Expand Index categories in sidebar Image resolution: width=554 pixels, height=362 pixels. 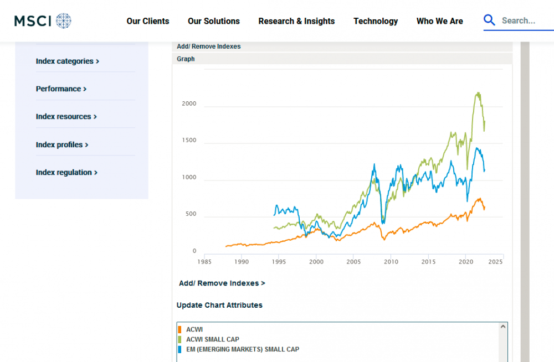click(x=68, y=61)
